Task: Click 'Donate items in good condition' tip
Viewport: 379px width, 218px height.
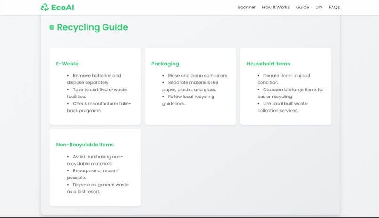Action: 284,79
